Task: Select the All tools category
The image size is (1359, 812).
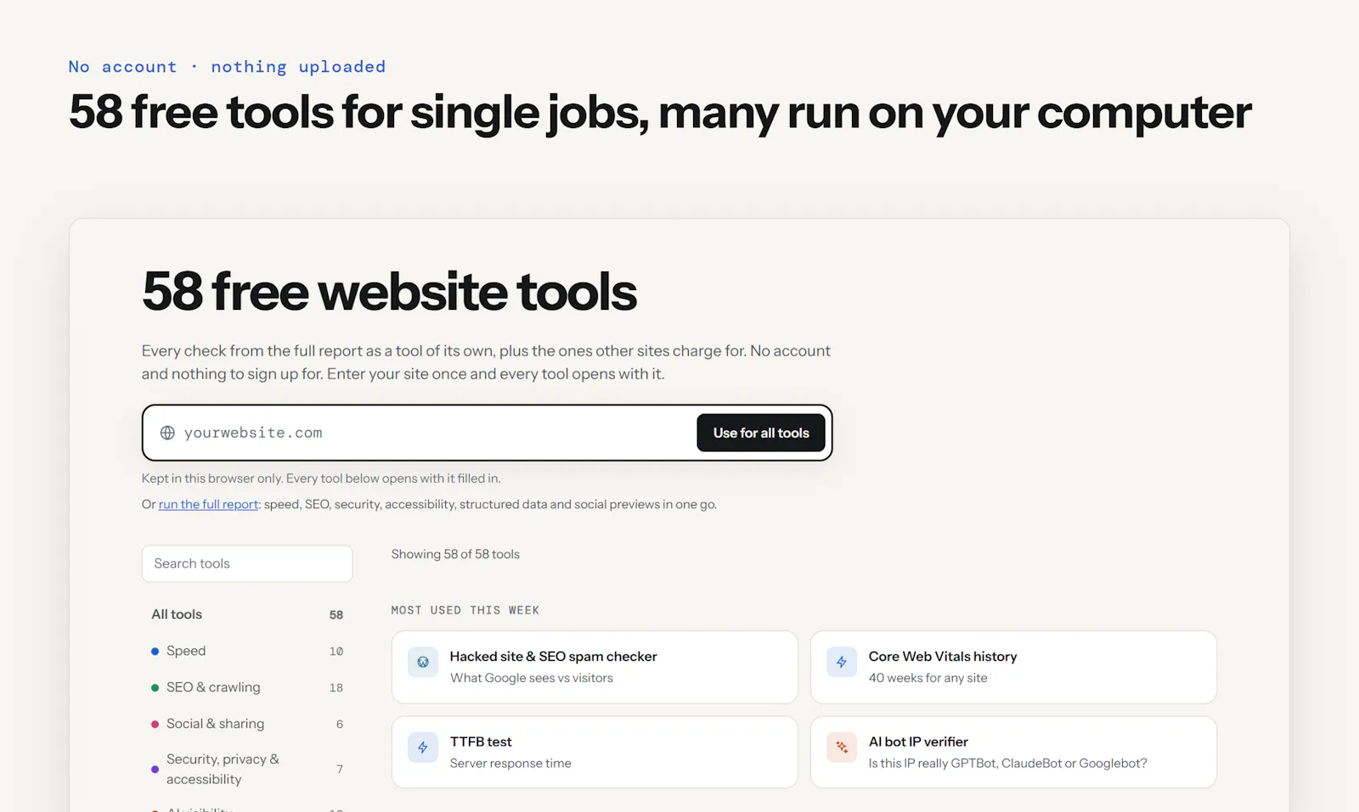Action: [x=247, y=614]
